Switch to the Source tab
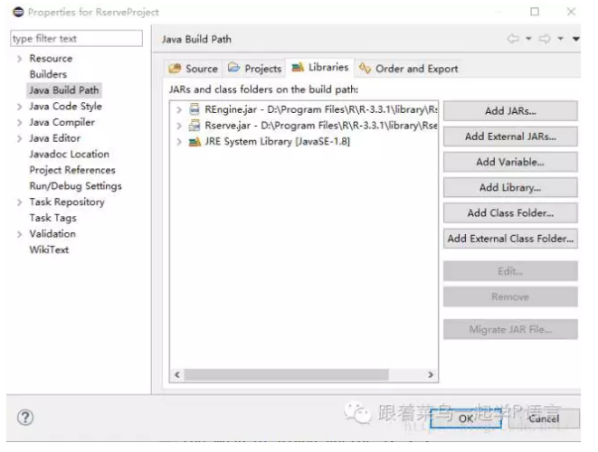 194,69
